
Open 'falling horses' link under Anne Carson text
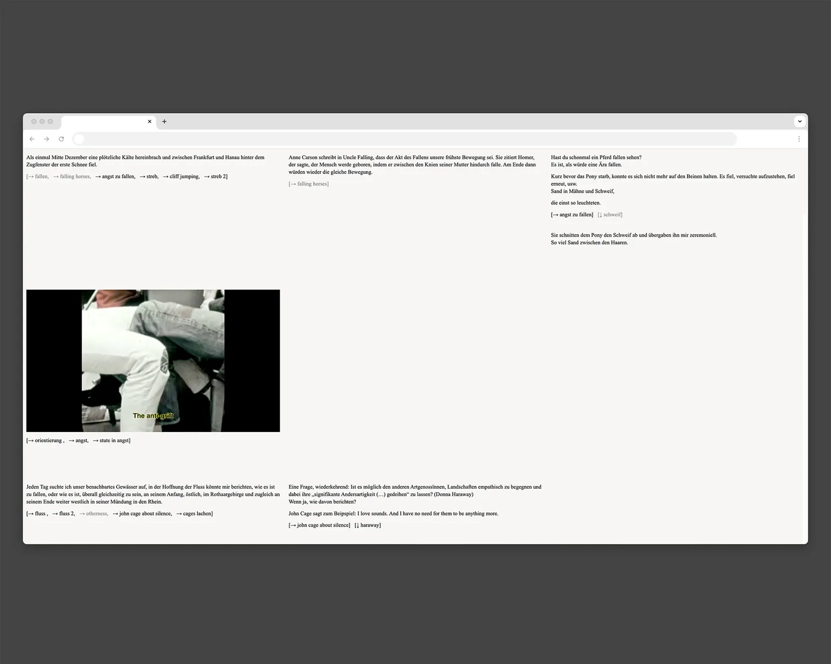pyautogui.click(x=312, y=184)
